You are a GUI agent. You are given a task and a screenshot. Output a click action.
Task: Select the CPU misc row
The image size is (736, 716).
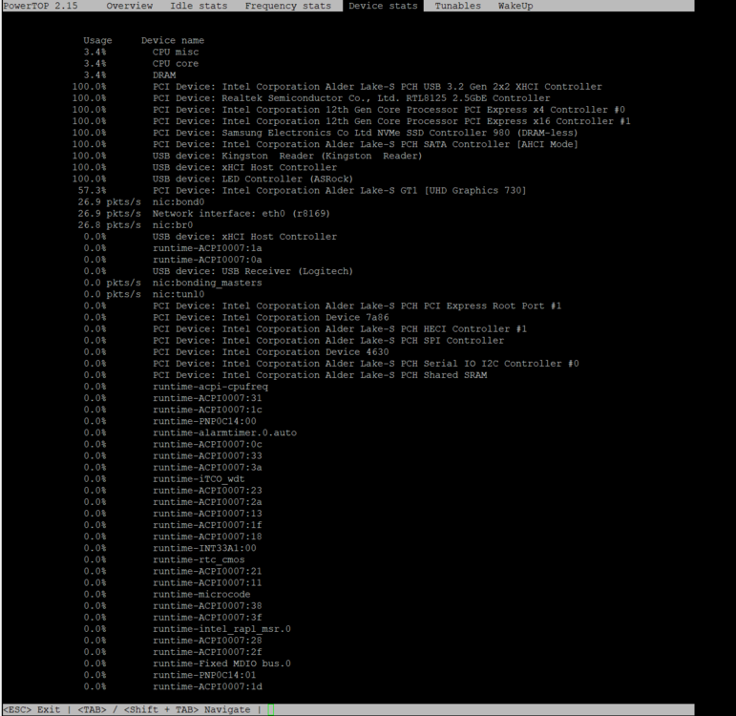click(x=141, y=53)
